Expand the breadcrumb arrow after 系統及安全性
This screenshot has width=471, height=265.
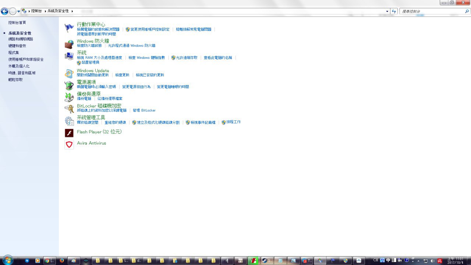(x=72, y=11)
